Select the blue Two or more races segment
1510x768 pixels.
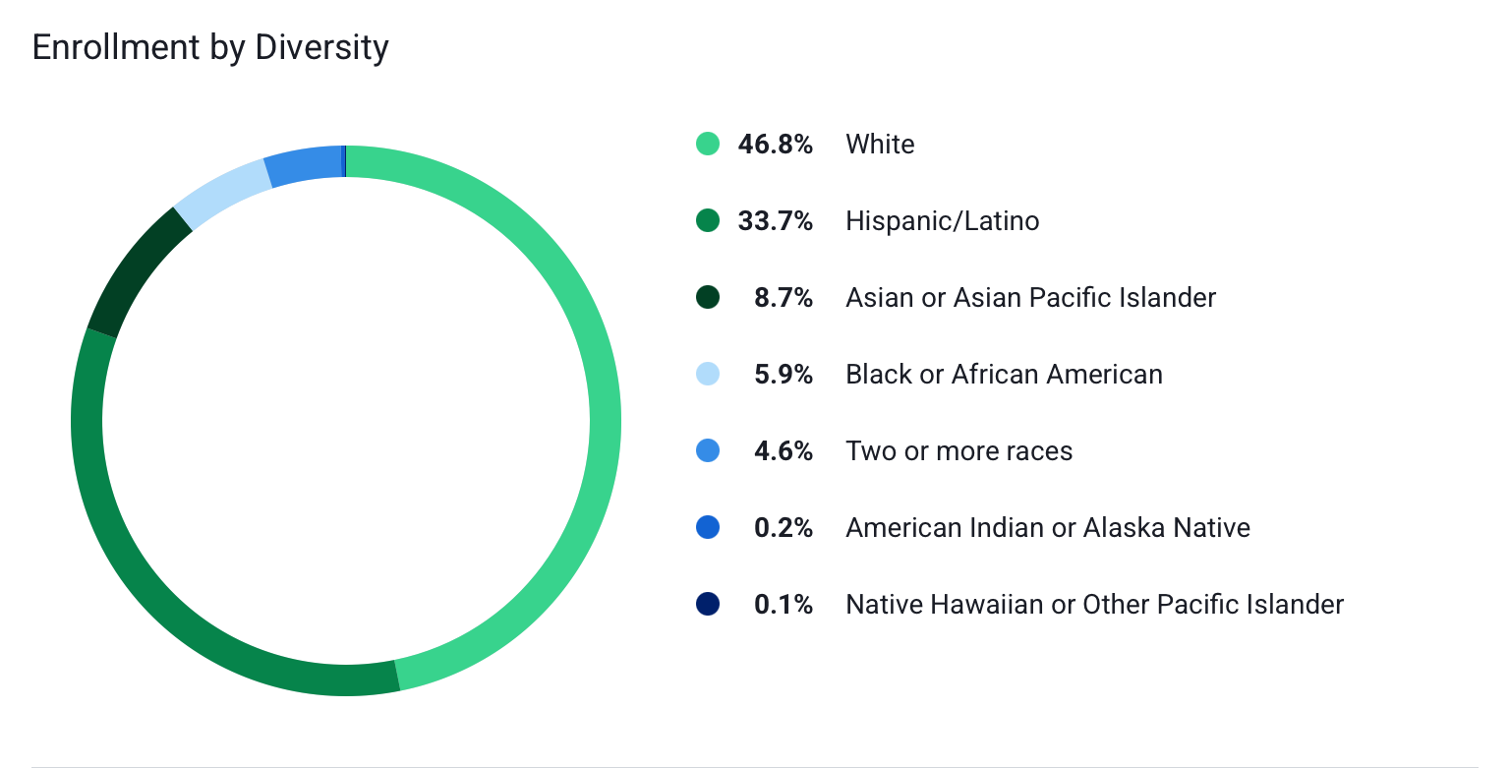coord(303,165)
